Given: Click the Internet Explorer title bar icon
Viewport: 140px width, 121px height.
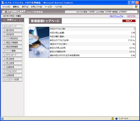Looking at the screenshot, I should (2, 3).
